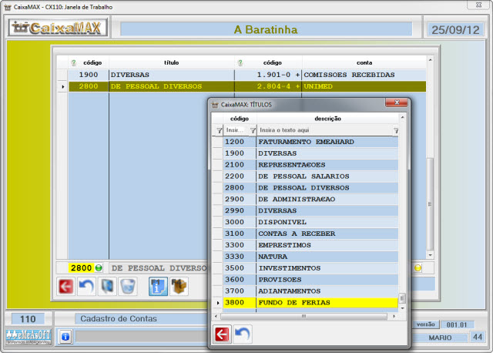493x353 pixels.
Task: Click the blue info icon in status bar
Action: click(x=65, y=336)
